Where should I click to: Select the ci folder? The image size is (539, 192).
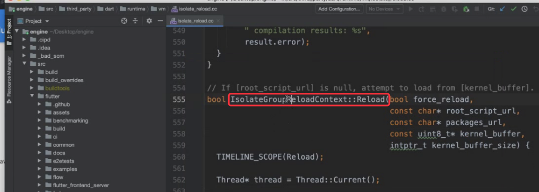coord(55,137)
